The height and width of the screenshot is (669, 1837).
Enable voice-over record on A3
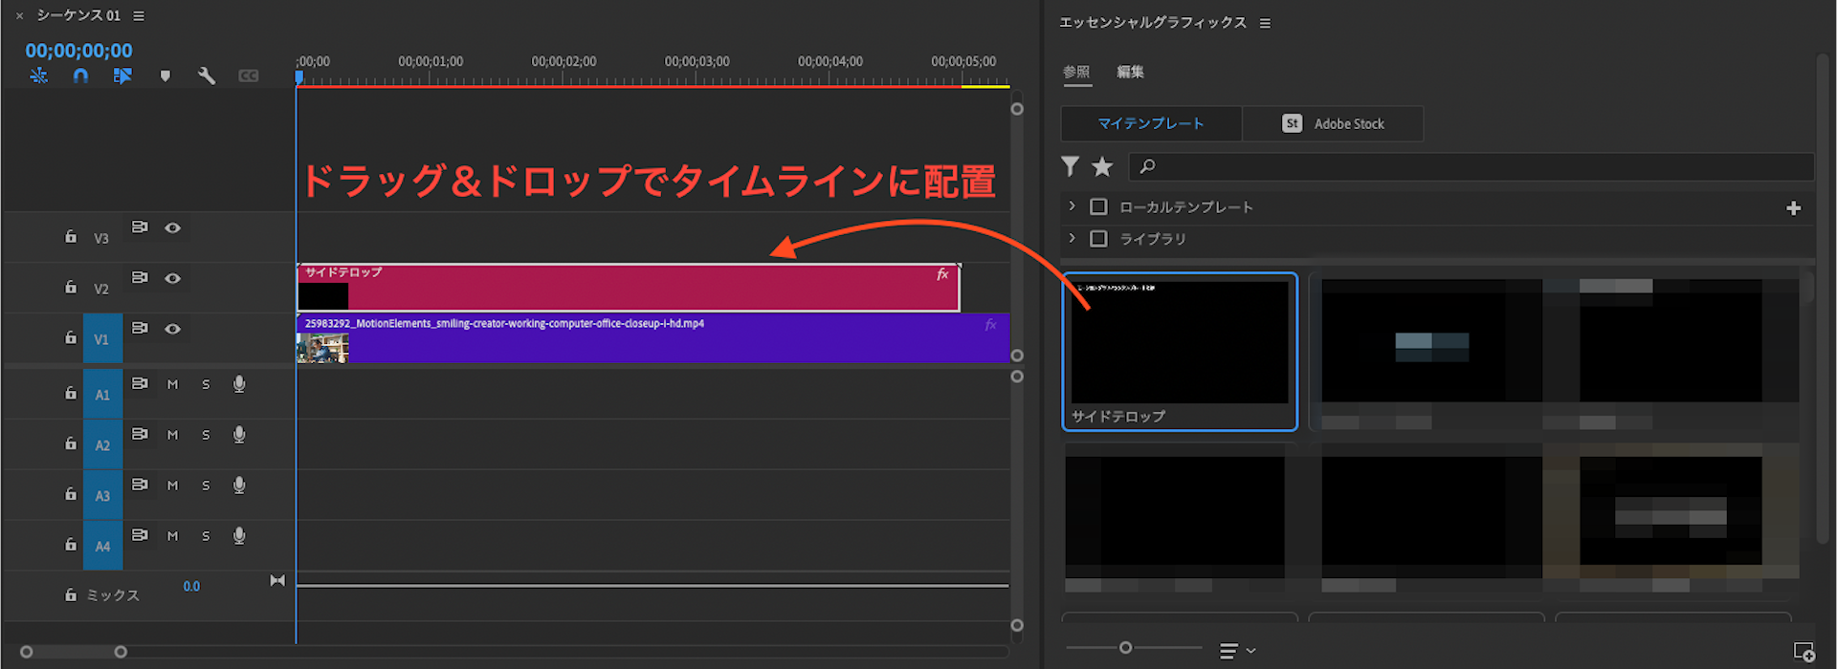point(239,485)
